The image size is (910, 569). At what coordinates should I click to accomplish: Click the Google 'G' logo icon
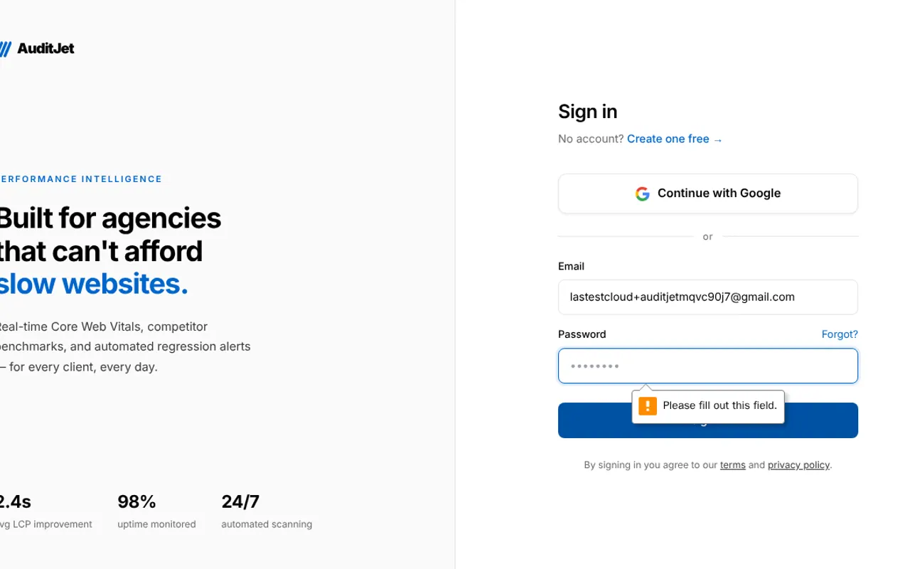coord(643,193)
